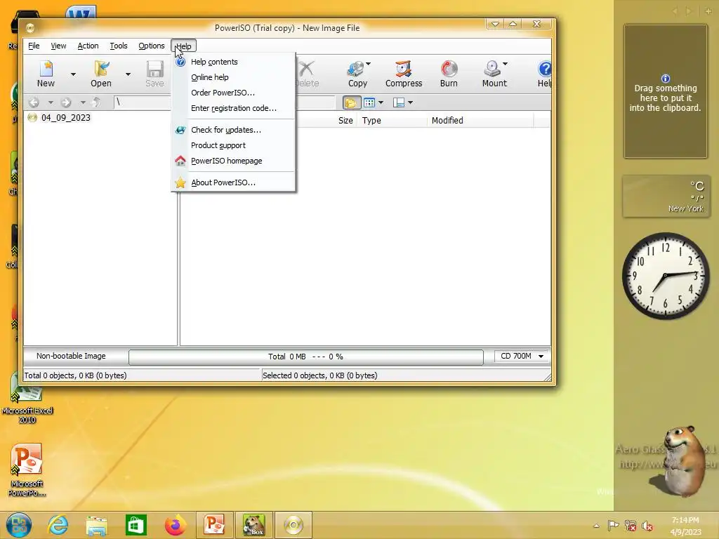719x539 pixels.
Task: Close the Help menu
Action: (x=183, y=46)
